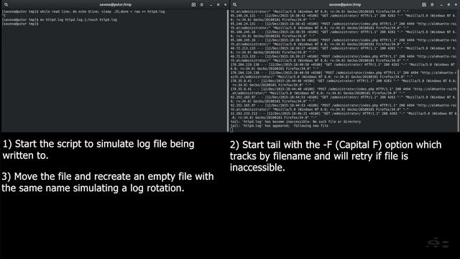Click the cursor line in right terminal
460x259 pixels.
click(231, 129)
